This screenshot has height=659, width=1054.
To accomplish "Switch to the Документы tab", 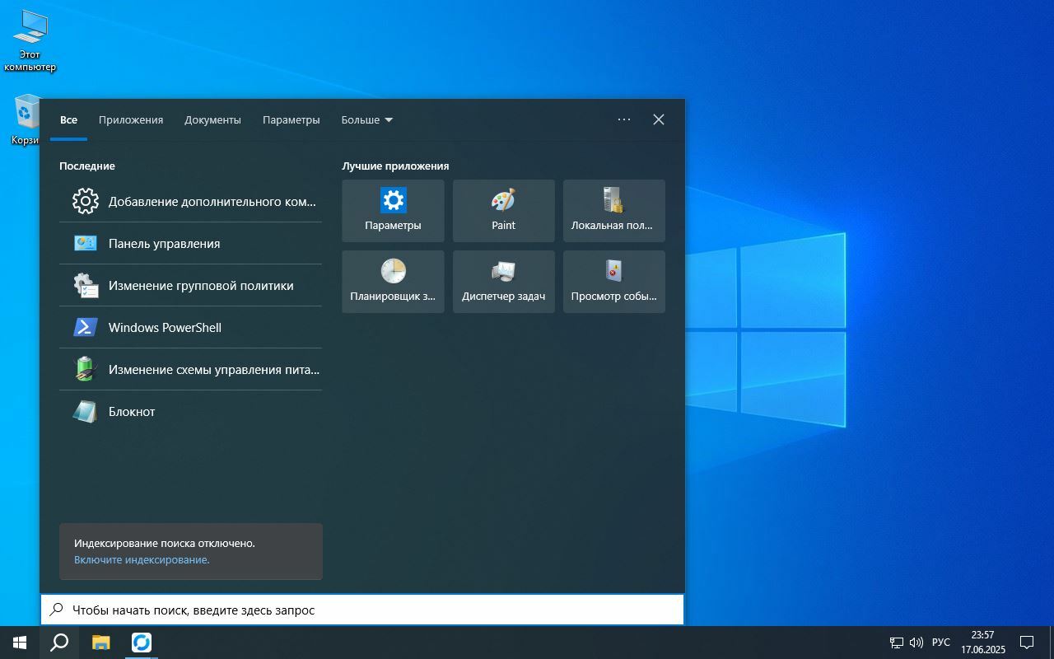I will point(212,120).
